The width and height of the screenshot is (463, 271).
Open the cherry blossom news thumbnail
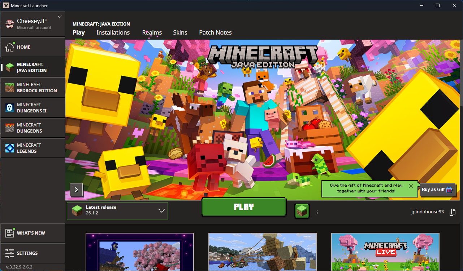pyautogui.click(x=140, y=252)
